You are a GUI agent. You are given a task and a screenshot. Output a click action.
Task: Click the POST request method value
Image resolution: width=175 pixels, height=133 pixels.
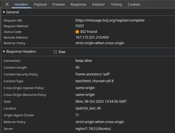(x=80, y=26)
